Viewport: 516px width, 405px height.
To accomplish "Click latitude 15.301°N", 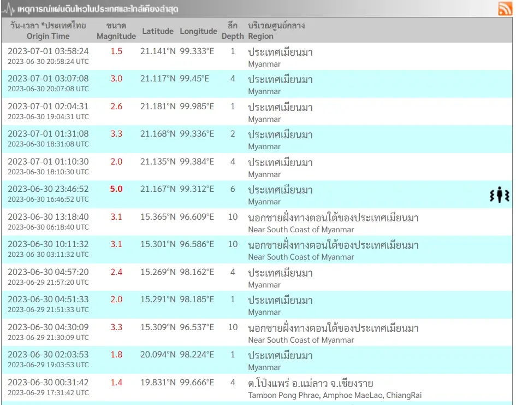I will 158,244.
